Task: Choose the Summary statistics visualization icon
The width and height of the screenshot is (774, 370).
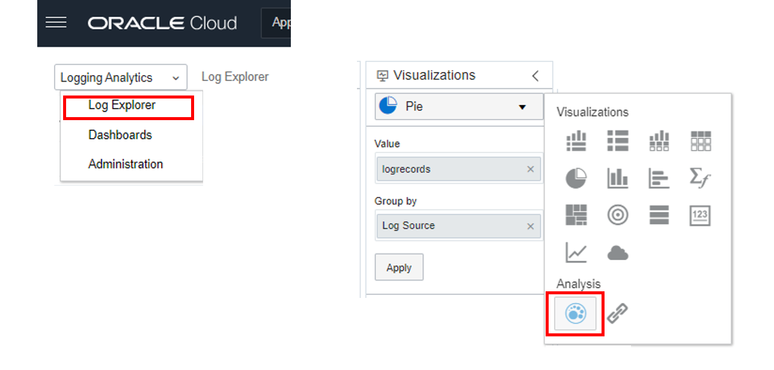Action: (700, 178)
